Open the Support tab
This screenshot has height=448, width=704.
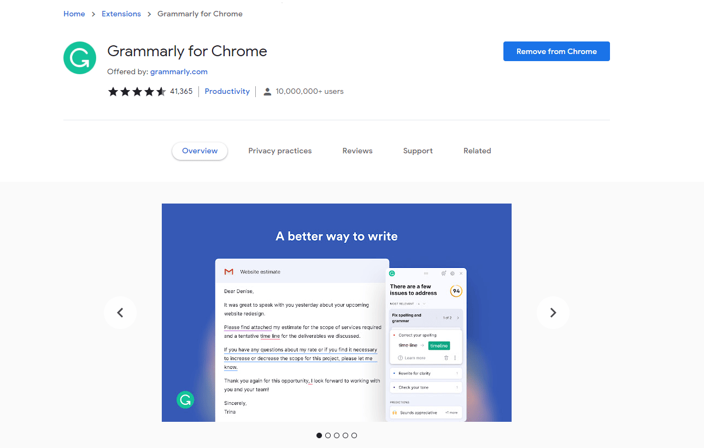pyautogui.click(x=418, y=151)
